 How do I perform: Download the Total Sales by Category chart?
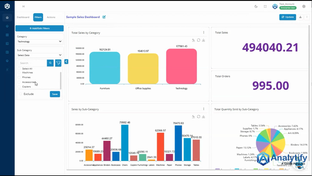203,40
